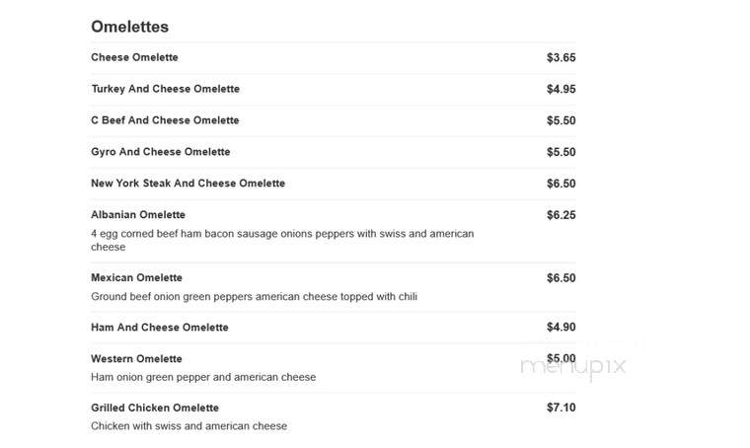Click the $6.25 Albanian Omelette price
Image resolution: width=750 pixels, height=448 pixels.
point(562,215)
